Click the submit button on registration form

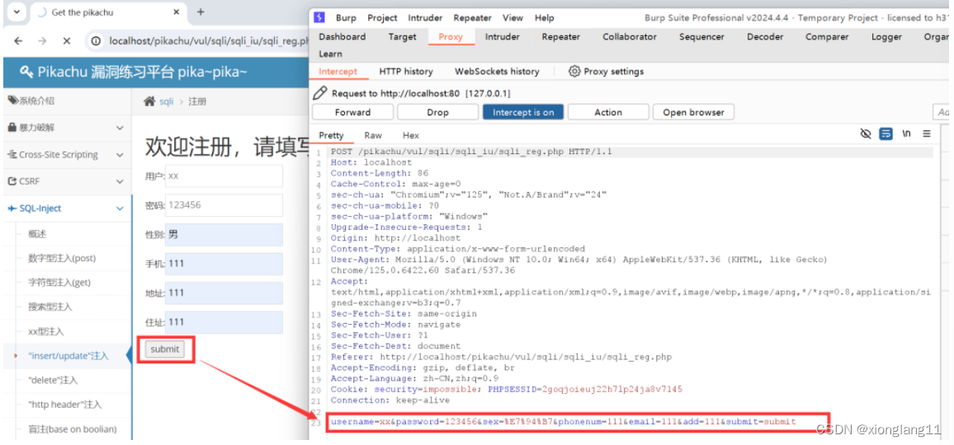coord(165,349)
